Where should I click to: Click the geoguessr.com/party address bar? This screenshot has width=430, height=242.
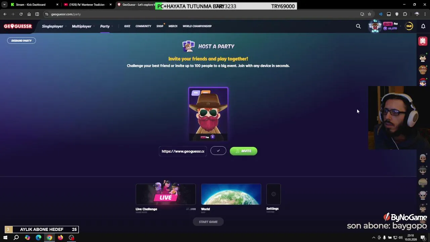coord(202,14)
